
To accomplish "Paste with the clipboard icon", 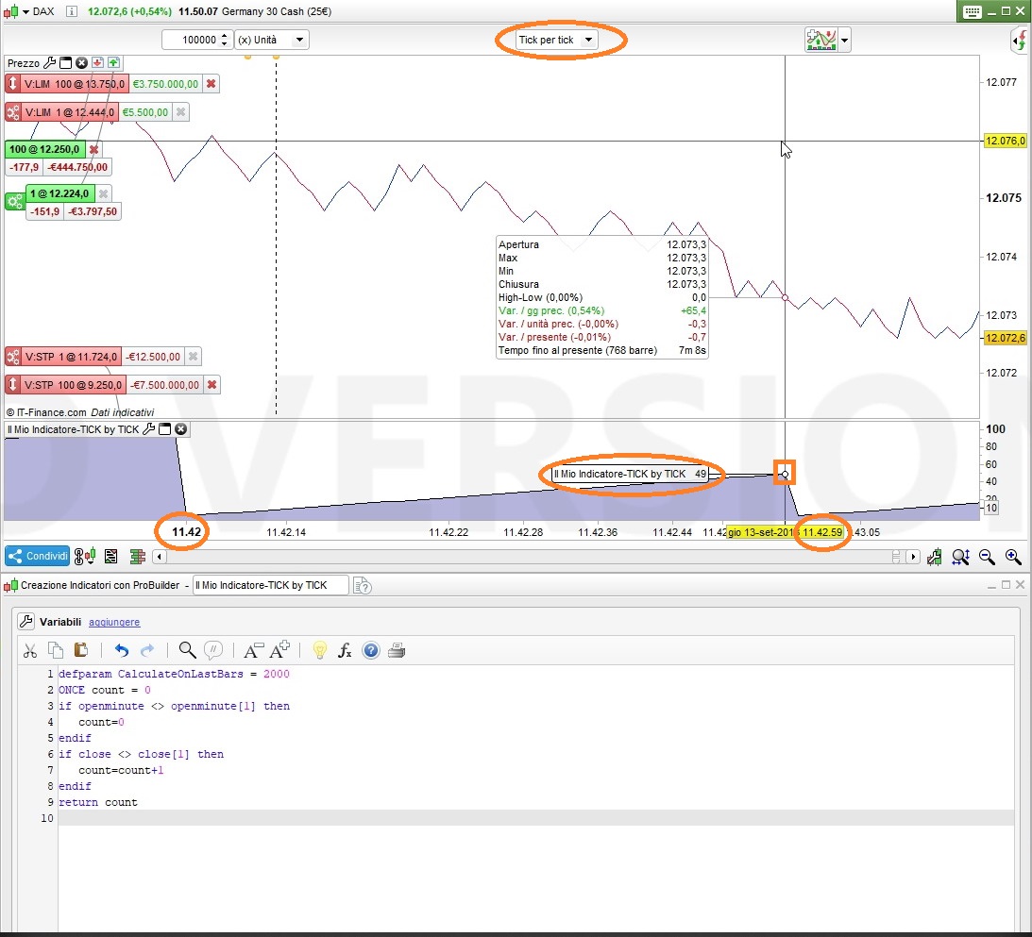I will click(81, 650).
